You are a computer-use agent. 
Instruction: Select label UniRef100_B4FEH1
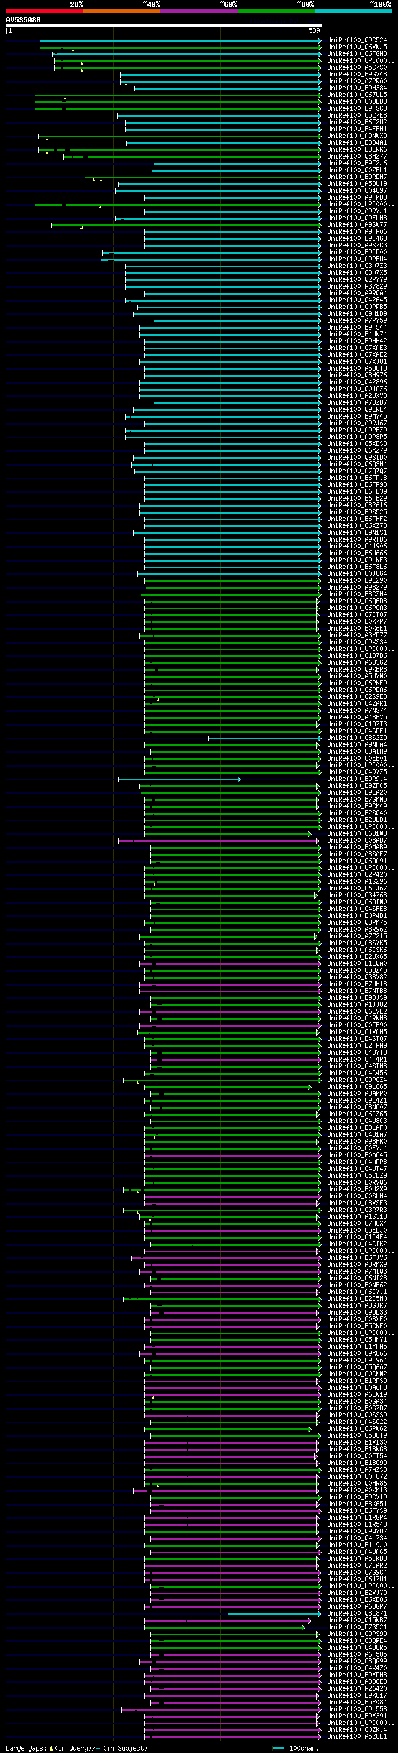point(357,129)
